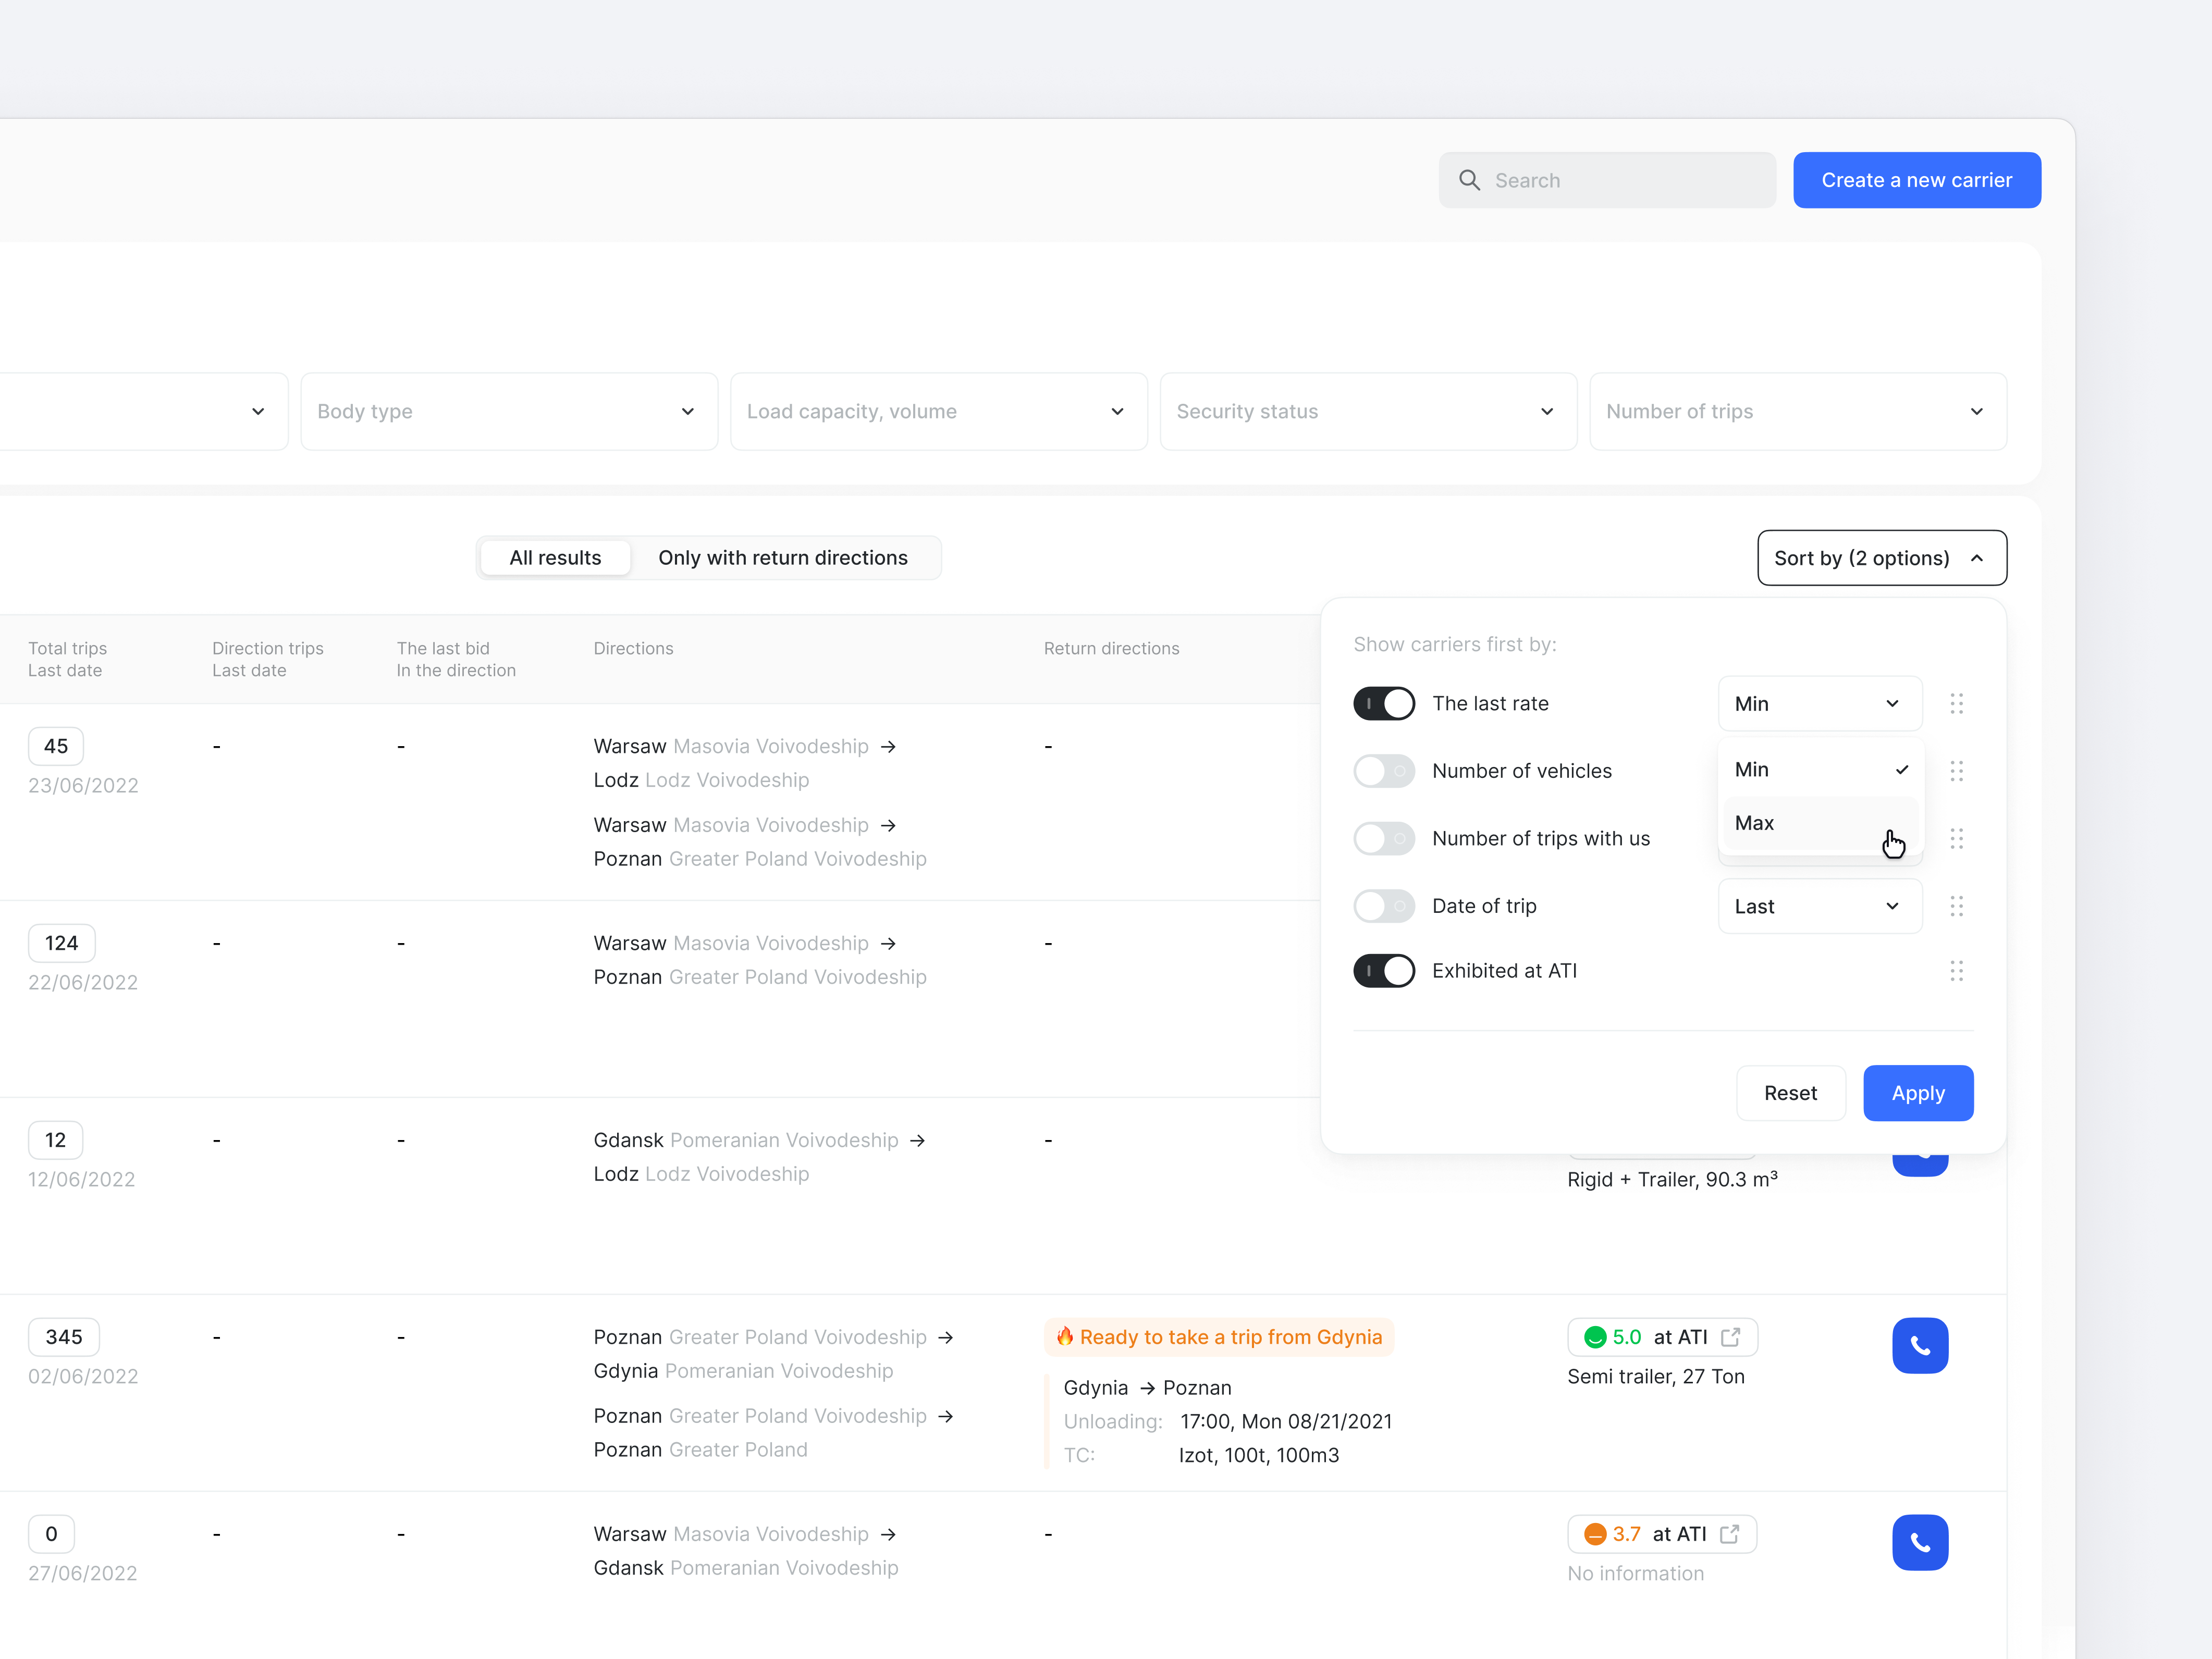
Task: Click the call icon beside the 3.7-rated carrier
Action: (1920, 1542)
